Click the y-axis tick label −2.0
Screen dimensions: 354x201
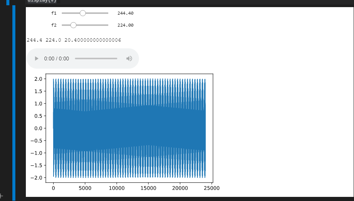[x=37, y=178]
